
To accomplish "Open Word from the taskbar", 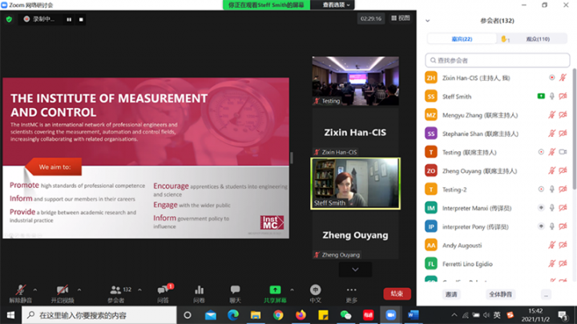I will point(414,315).
